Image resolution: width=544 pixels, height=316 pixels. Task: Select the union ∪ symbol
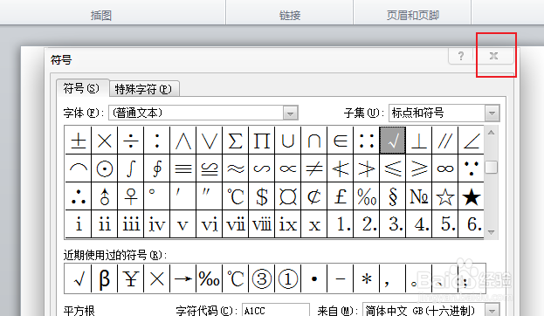coord(288,141)
